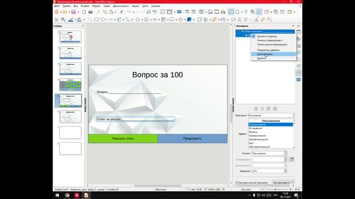Image resolution: width=355 pixels, height=199 pixels.
Task: Choose Remove entry in context menu
Action: 261,58
